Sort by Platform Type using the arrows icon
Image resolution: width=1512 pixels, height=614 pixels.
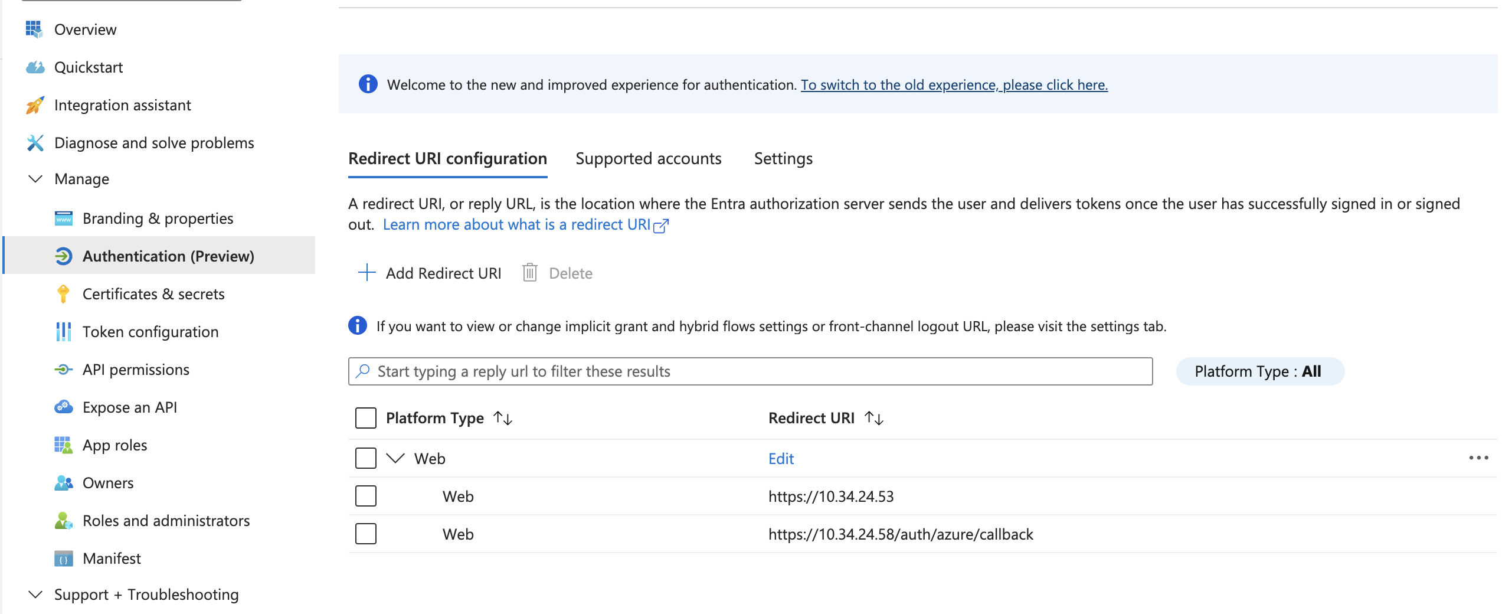503,418
